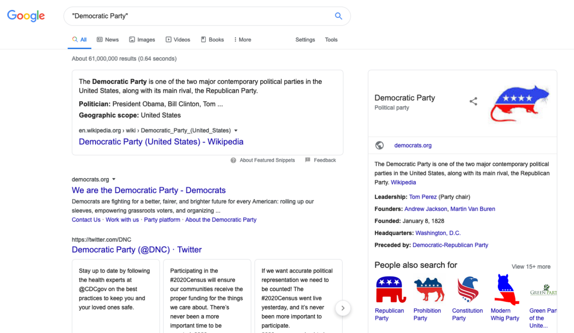Open Settings menu
574x333 pixels.
(x=305, y=39)
